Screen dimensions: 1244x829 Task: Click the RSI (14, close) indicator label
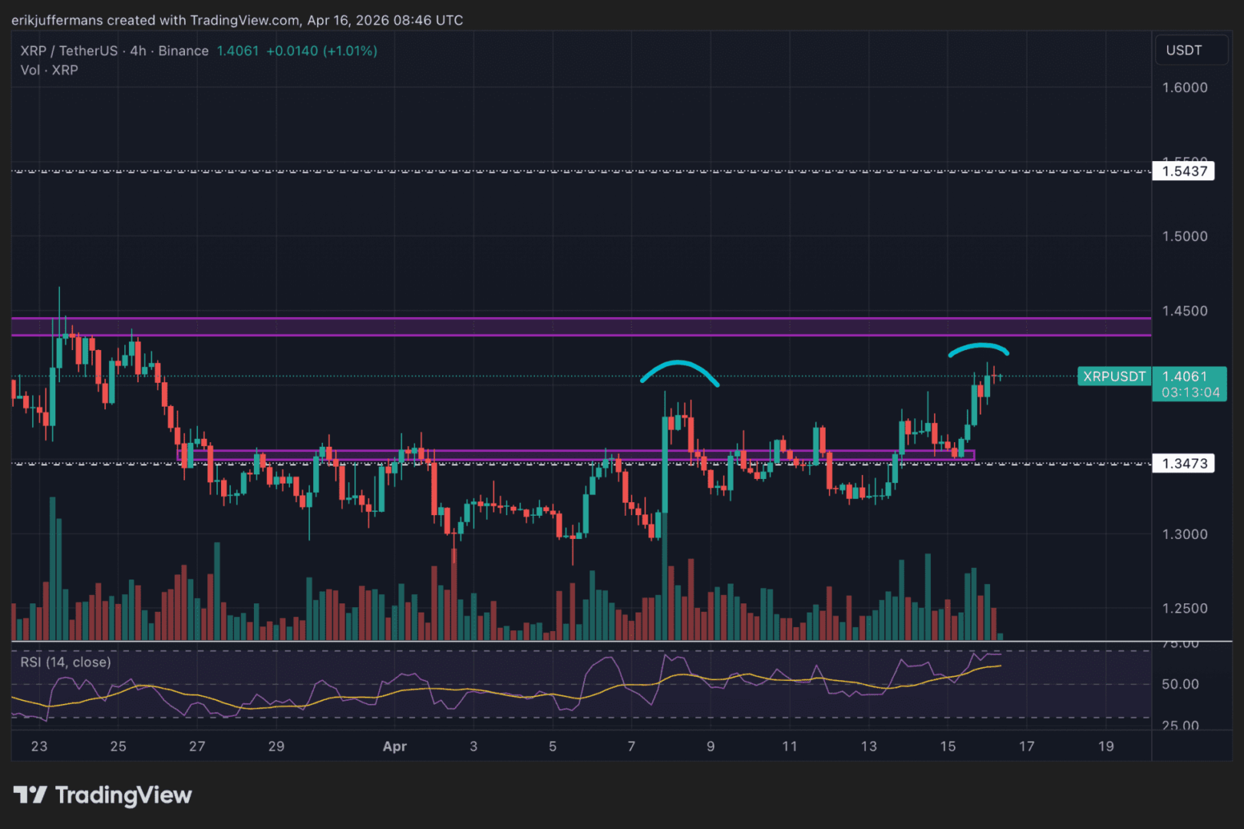click(65, 662)
